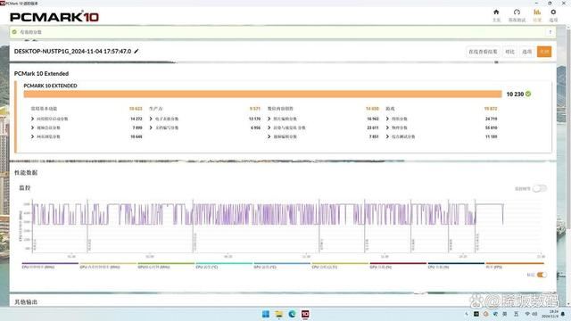Viewport: 571px width, 321px height.
Task: Click the green checkmark beside score 10 230
Action: [x=528, y=94]
